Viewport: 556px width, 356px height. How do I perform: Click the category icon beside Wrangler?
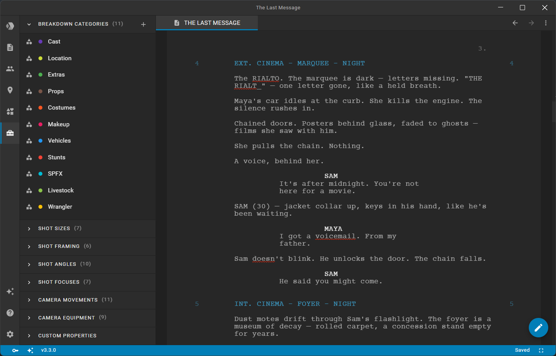tap(29, 207)
